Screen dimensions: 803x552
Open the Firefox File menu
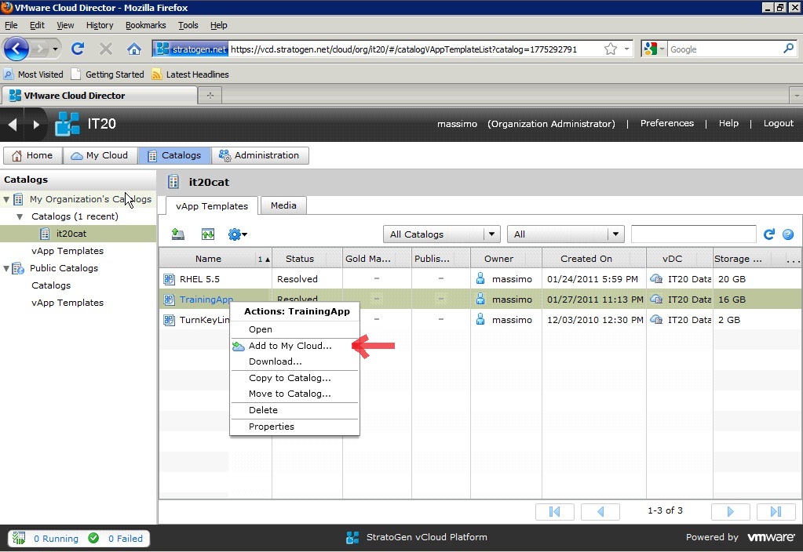point(11,25)
